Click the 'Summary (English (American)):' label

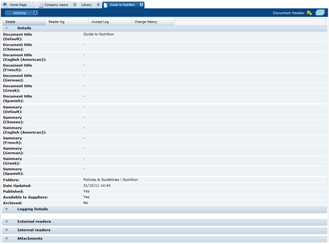point(24,130)
